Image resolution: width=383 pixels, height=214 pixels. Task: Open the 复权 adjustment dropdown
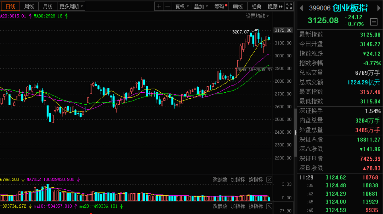pos(182,6)
